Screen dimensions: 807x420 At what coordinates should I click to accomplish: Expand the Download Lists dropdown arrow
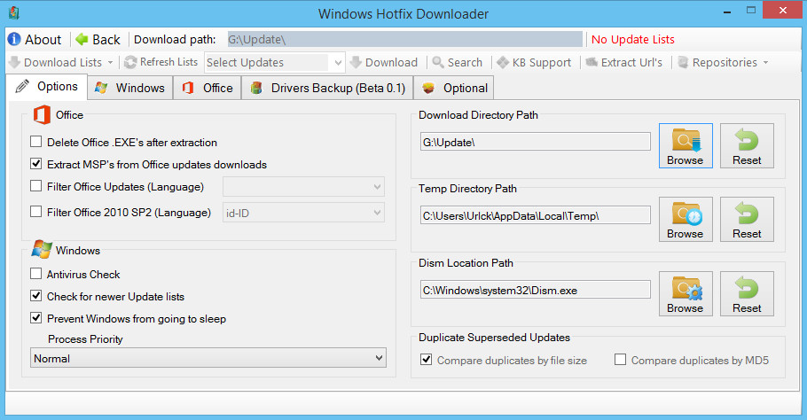pos(110,63)
